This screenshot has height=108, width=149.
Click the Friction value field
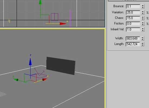pos(133,24)
